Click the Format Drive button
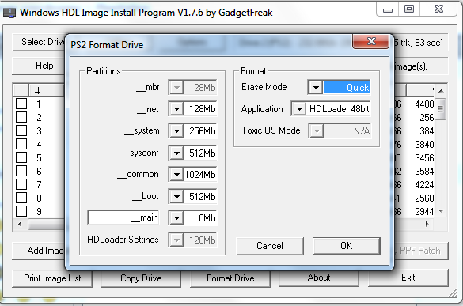This screenshot has width=463, height=306. 230,278
